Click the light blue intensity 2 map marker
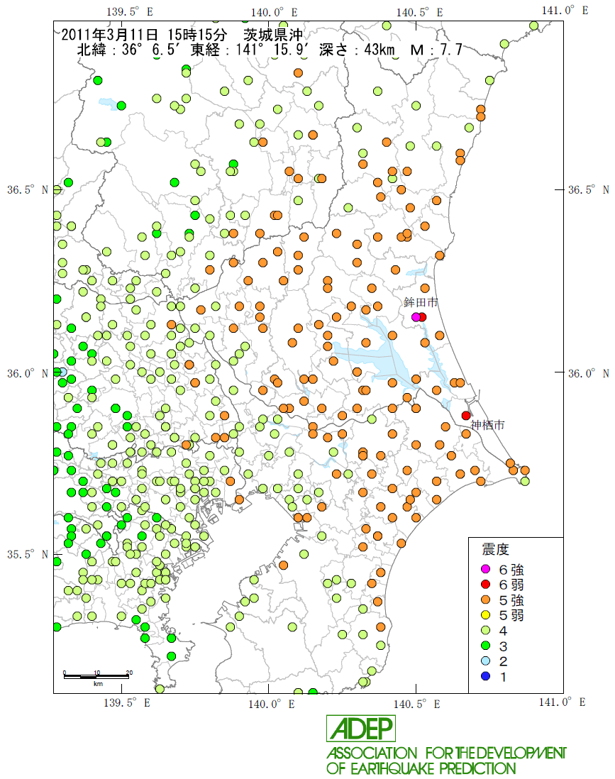Screen dimensions: 615x779 tap(62, 372)
